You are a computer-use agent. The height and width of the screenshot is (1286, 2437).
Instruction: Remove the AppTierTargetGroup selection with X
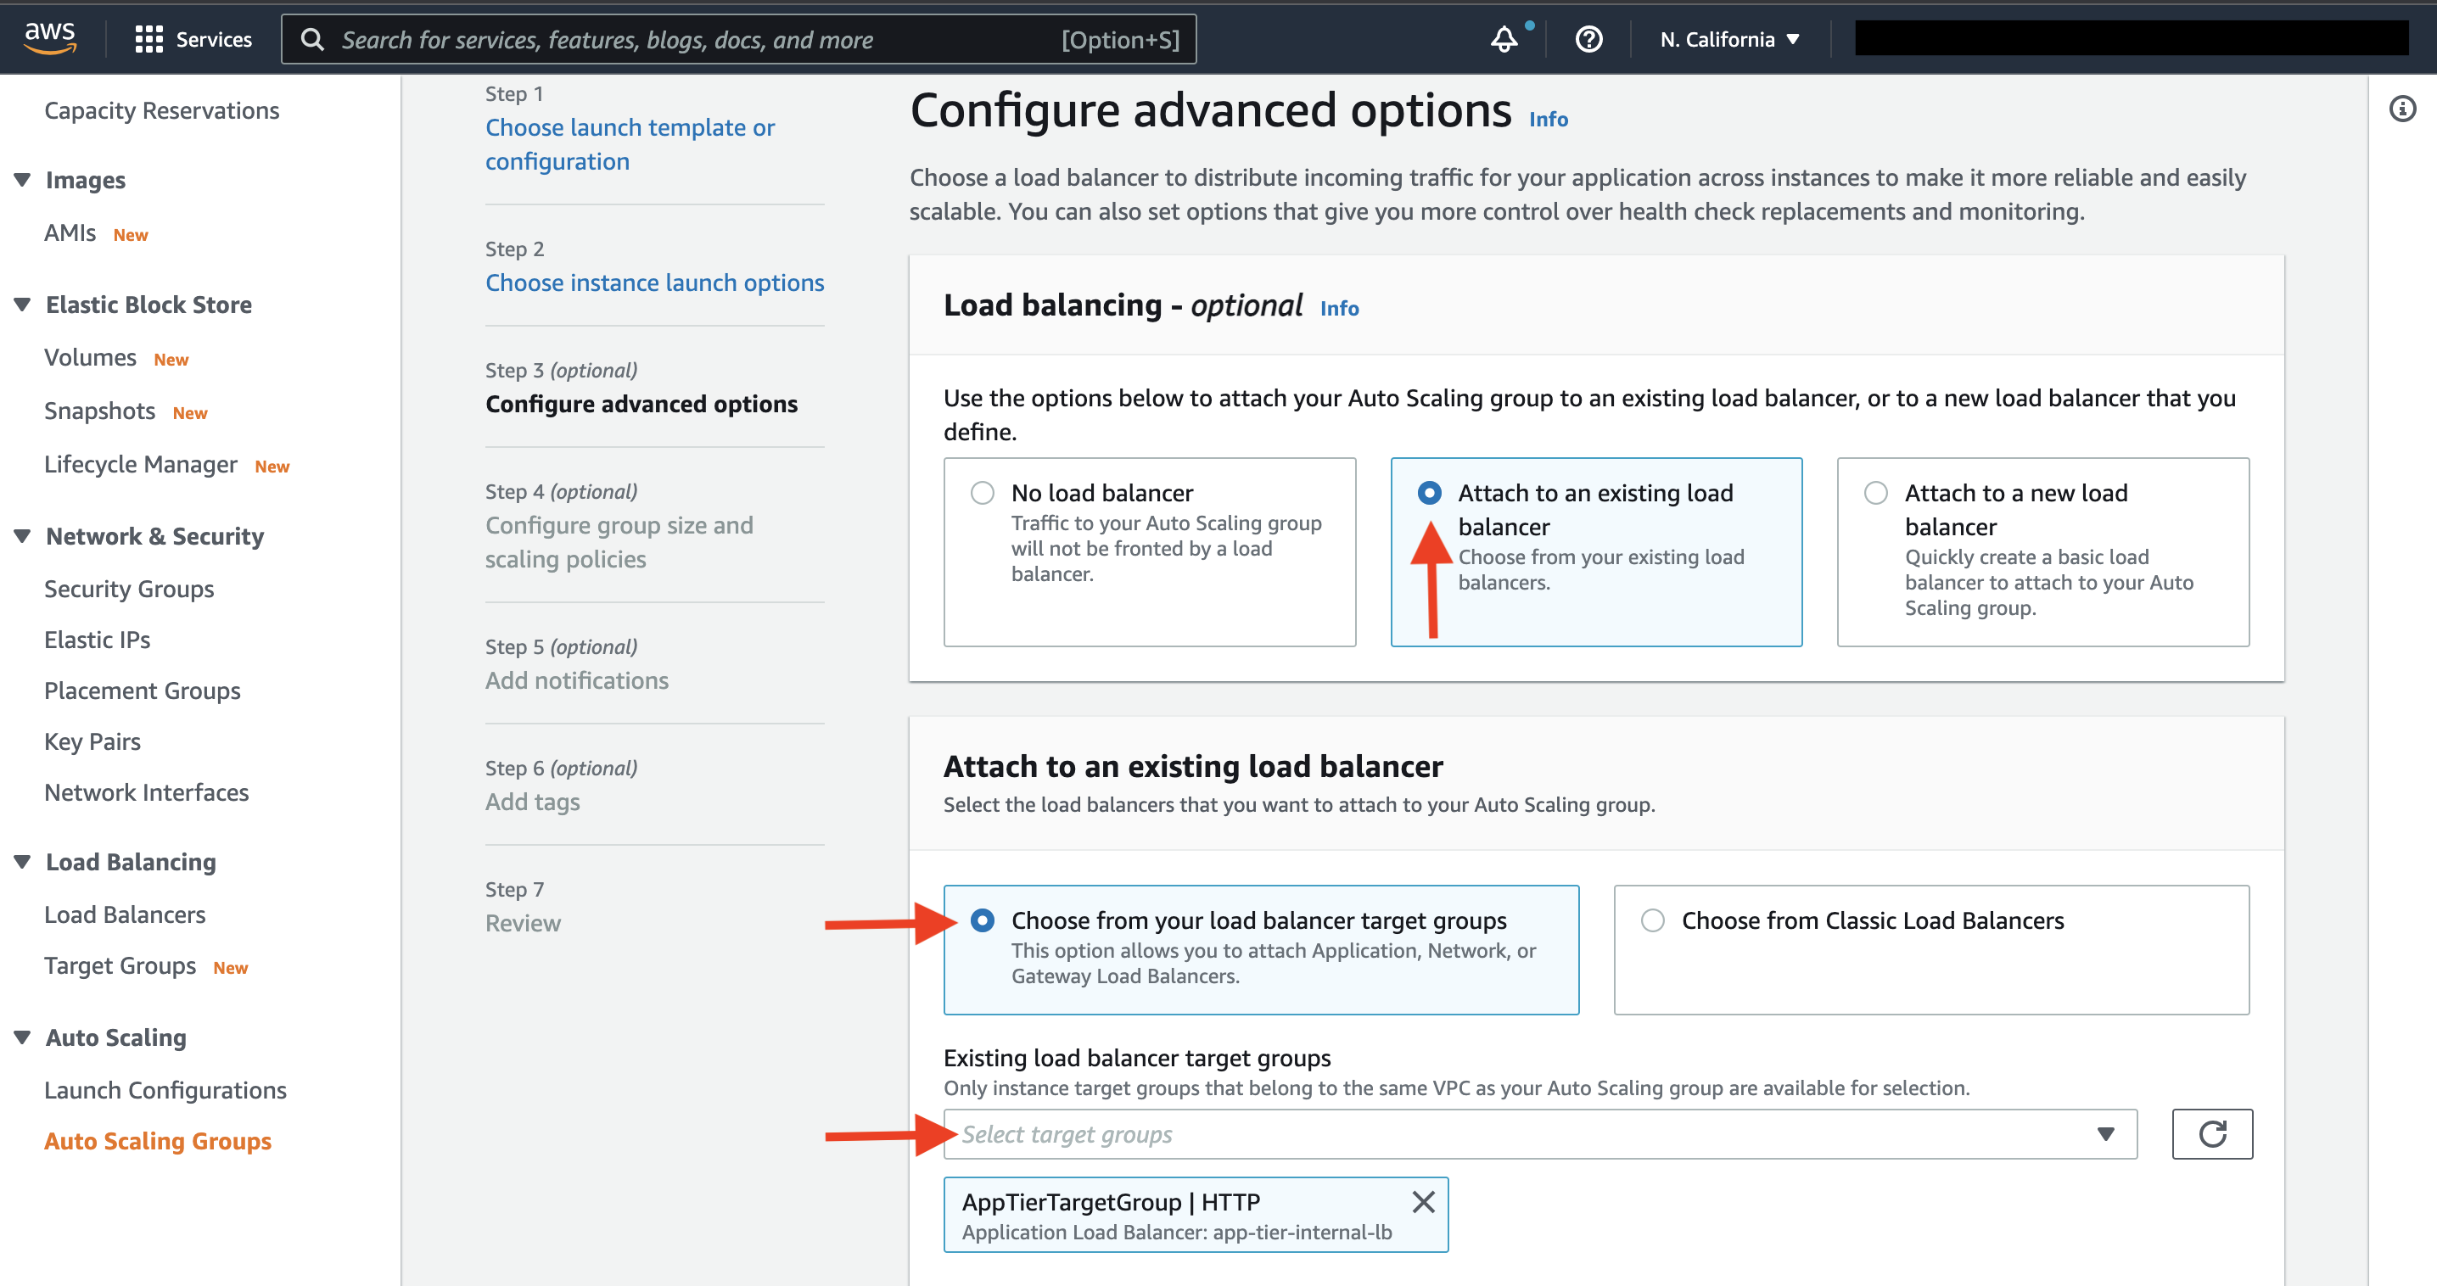(x=1423, y=1201)
